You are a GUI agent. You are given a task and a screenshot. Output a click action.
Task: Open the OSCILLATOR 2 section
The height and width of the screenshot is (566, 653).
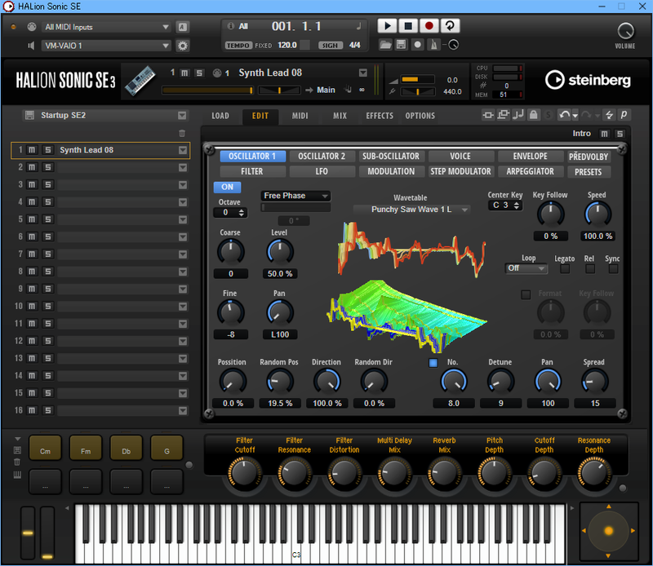(322, 156)
